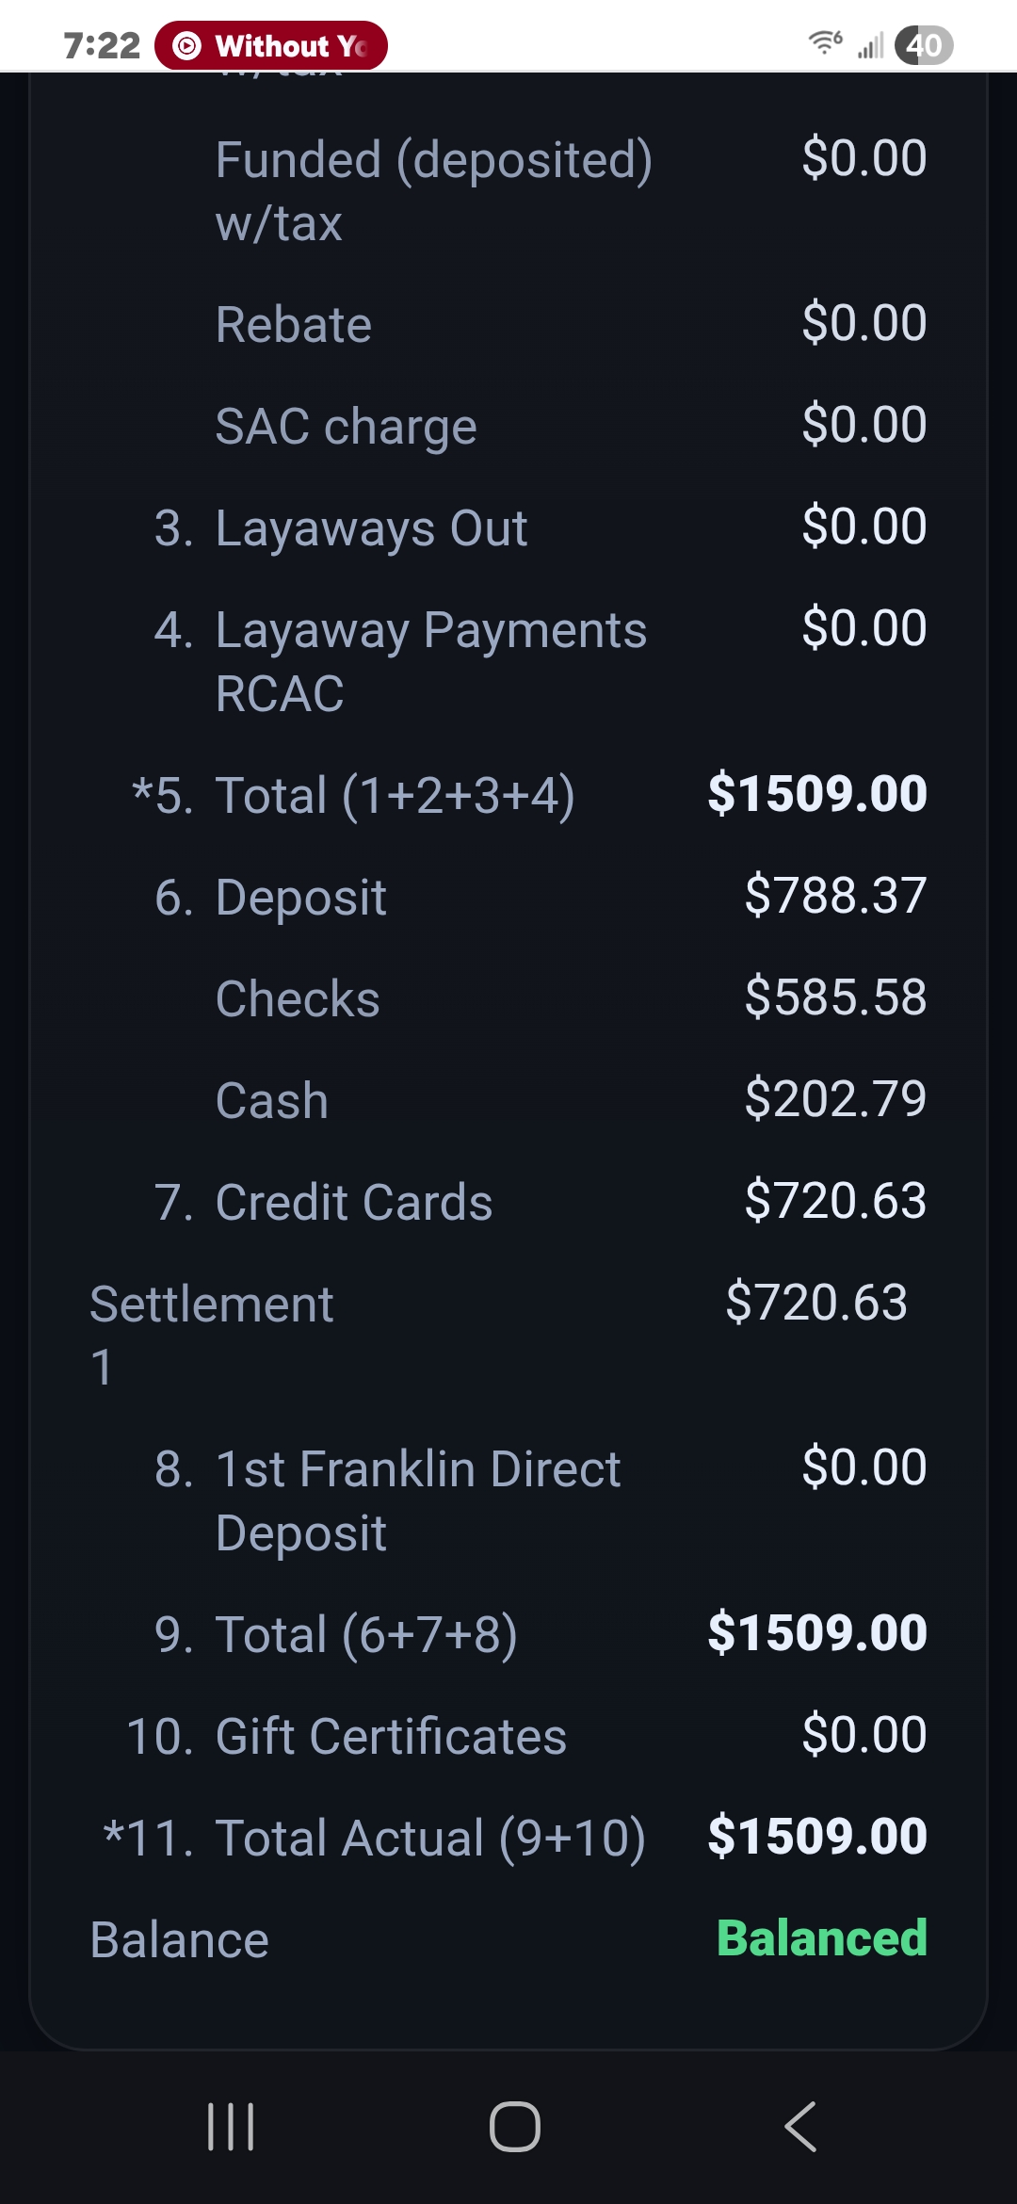
Task: Tap the Deposit amount $788.37
Action: tap(835, 896)
